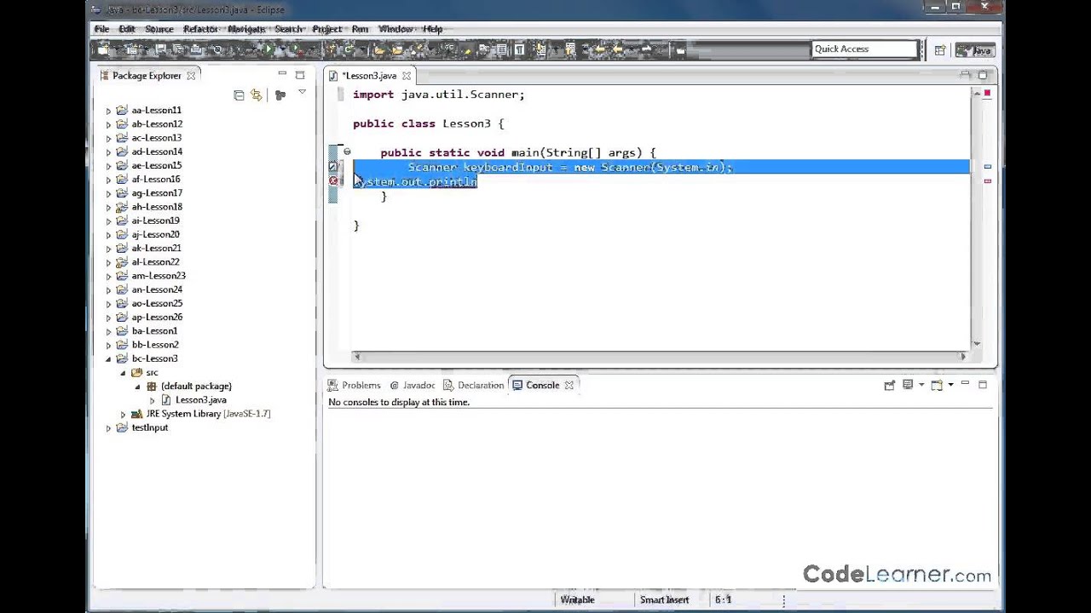
Task: Click the green Run toolbar button
Action: pyautogui.click(x=269, y=50)
